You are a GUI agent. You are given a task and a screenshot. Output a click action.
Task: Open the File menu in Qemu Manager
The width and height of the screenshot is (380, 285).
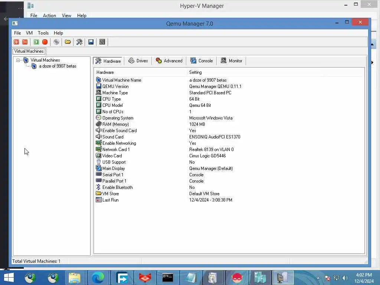pos(17,33)
